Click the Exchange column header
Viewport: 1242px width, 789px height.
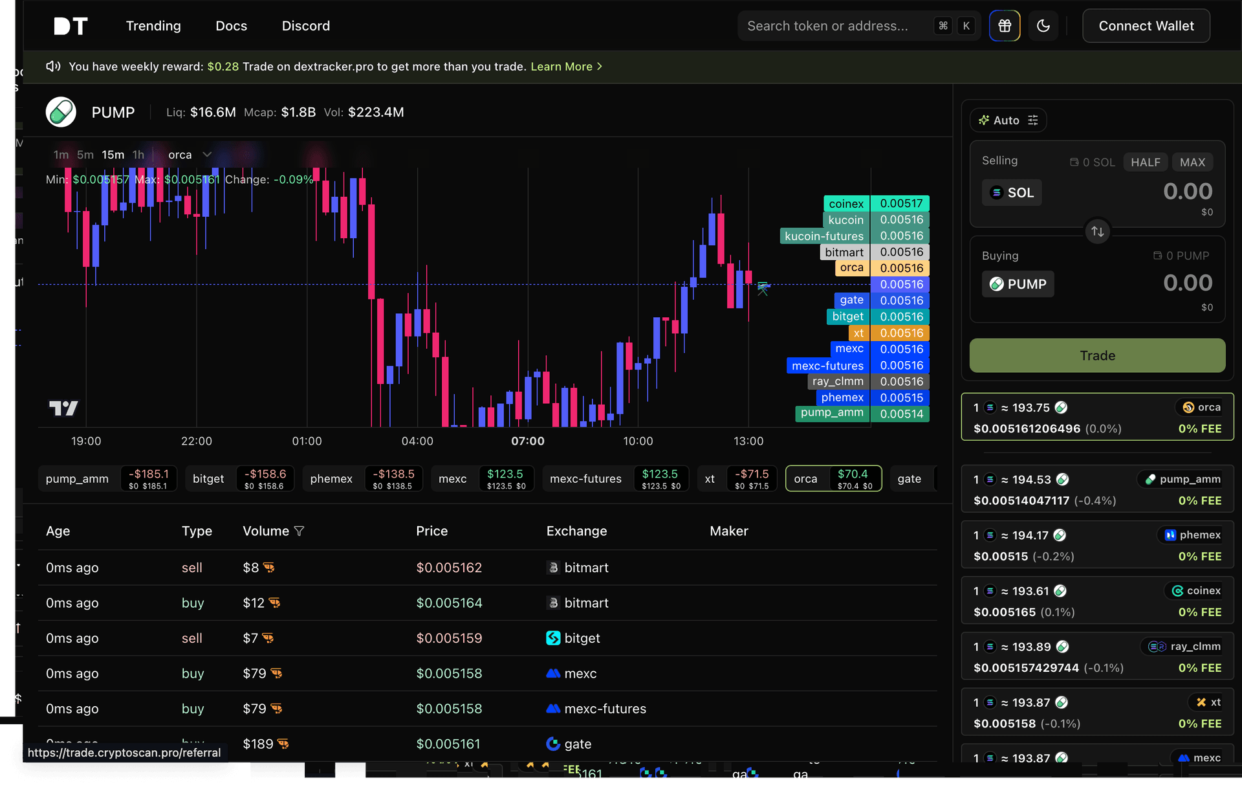[x=576, y=531]
